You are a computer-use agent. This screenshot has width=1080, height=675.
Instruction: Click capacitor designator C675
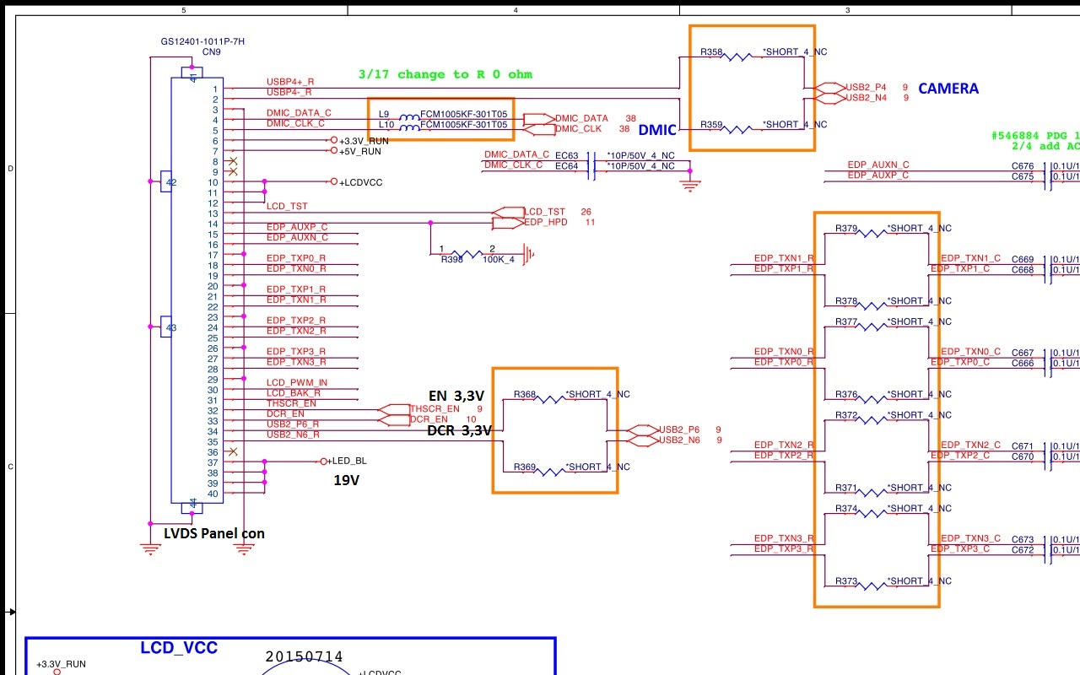click(x=1023, y=177)
